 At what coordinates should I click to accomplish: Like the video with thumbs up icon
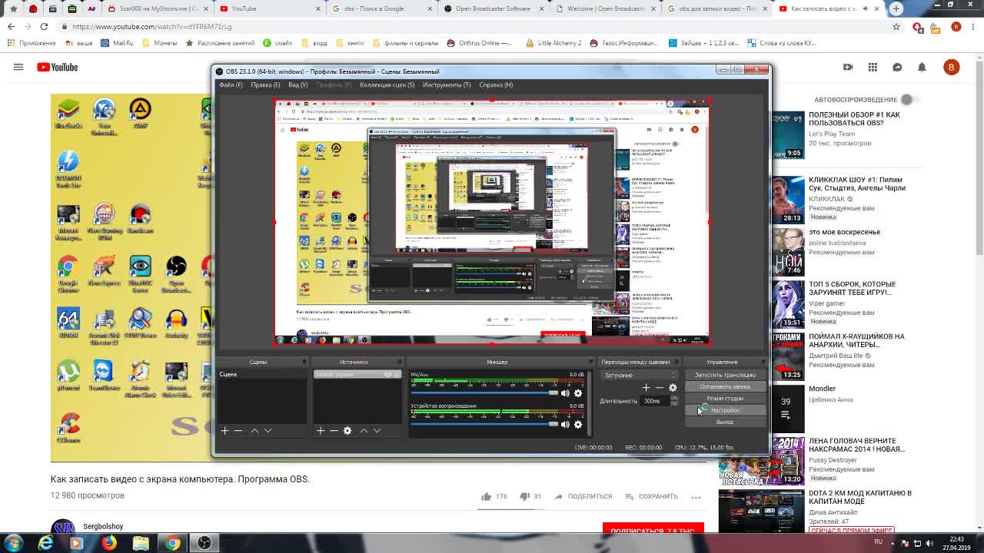(487, 496)
